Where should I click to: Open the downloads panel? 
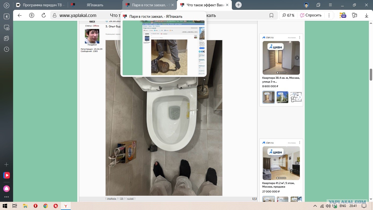[x=366, y=15]
